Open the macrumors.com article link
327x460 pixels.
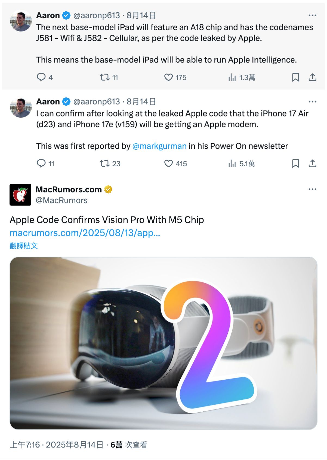click(85, 233)
